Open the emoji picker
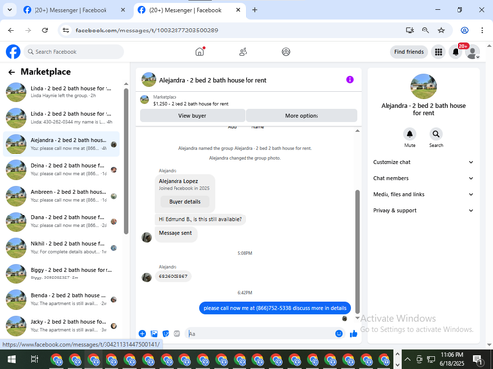The height and width of the screenshot is (369, 493). point(339,334)
